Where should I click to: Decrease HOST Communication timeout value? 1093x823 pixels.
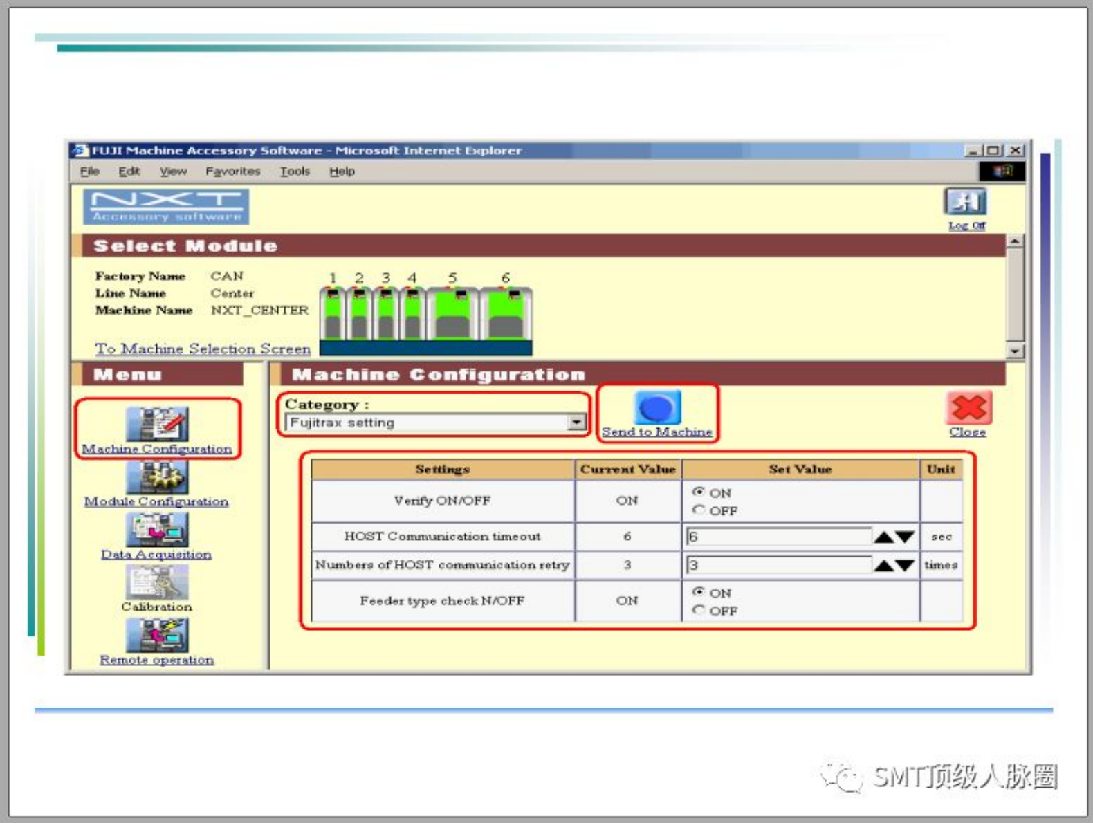tap(905, 537)
